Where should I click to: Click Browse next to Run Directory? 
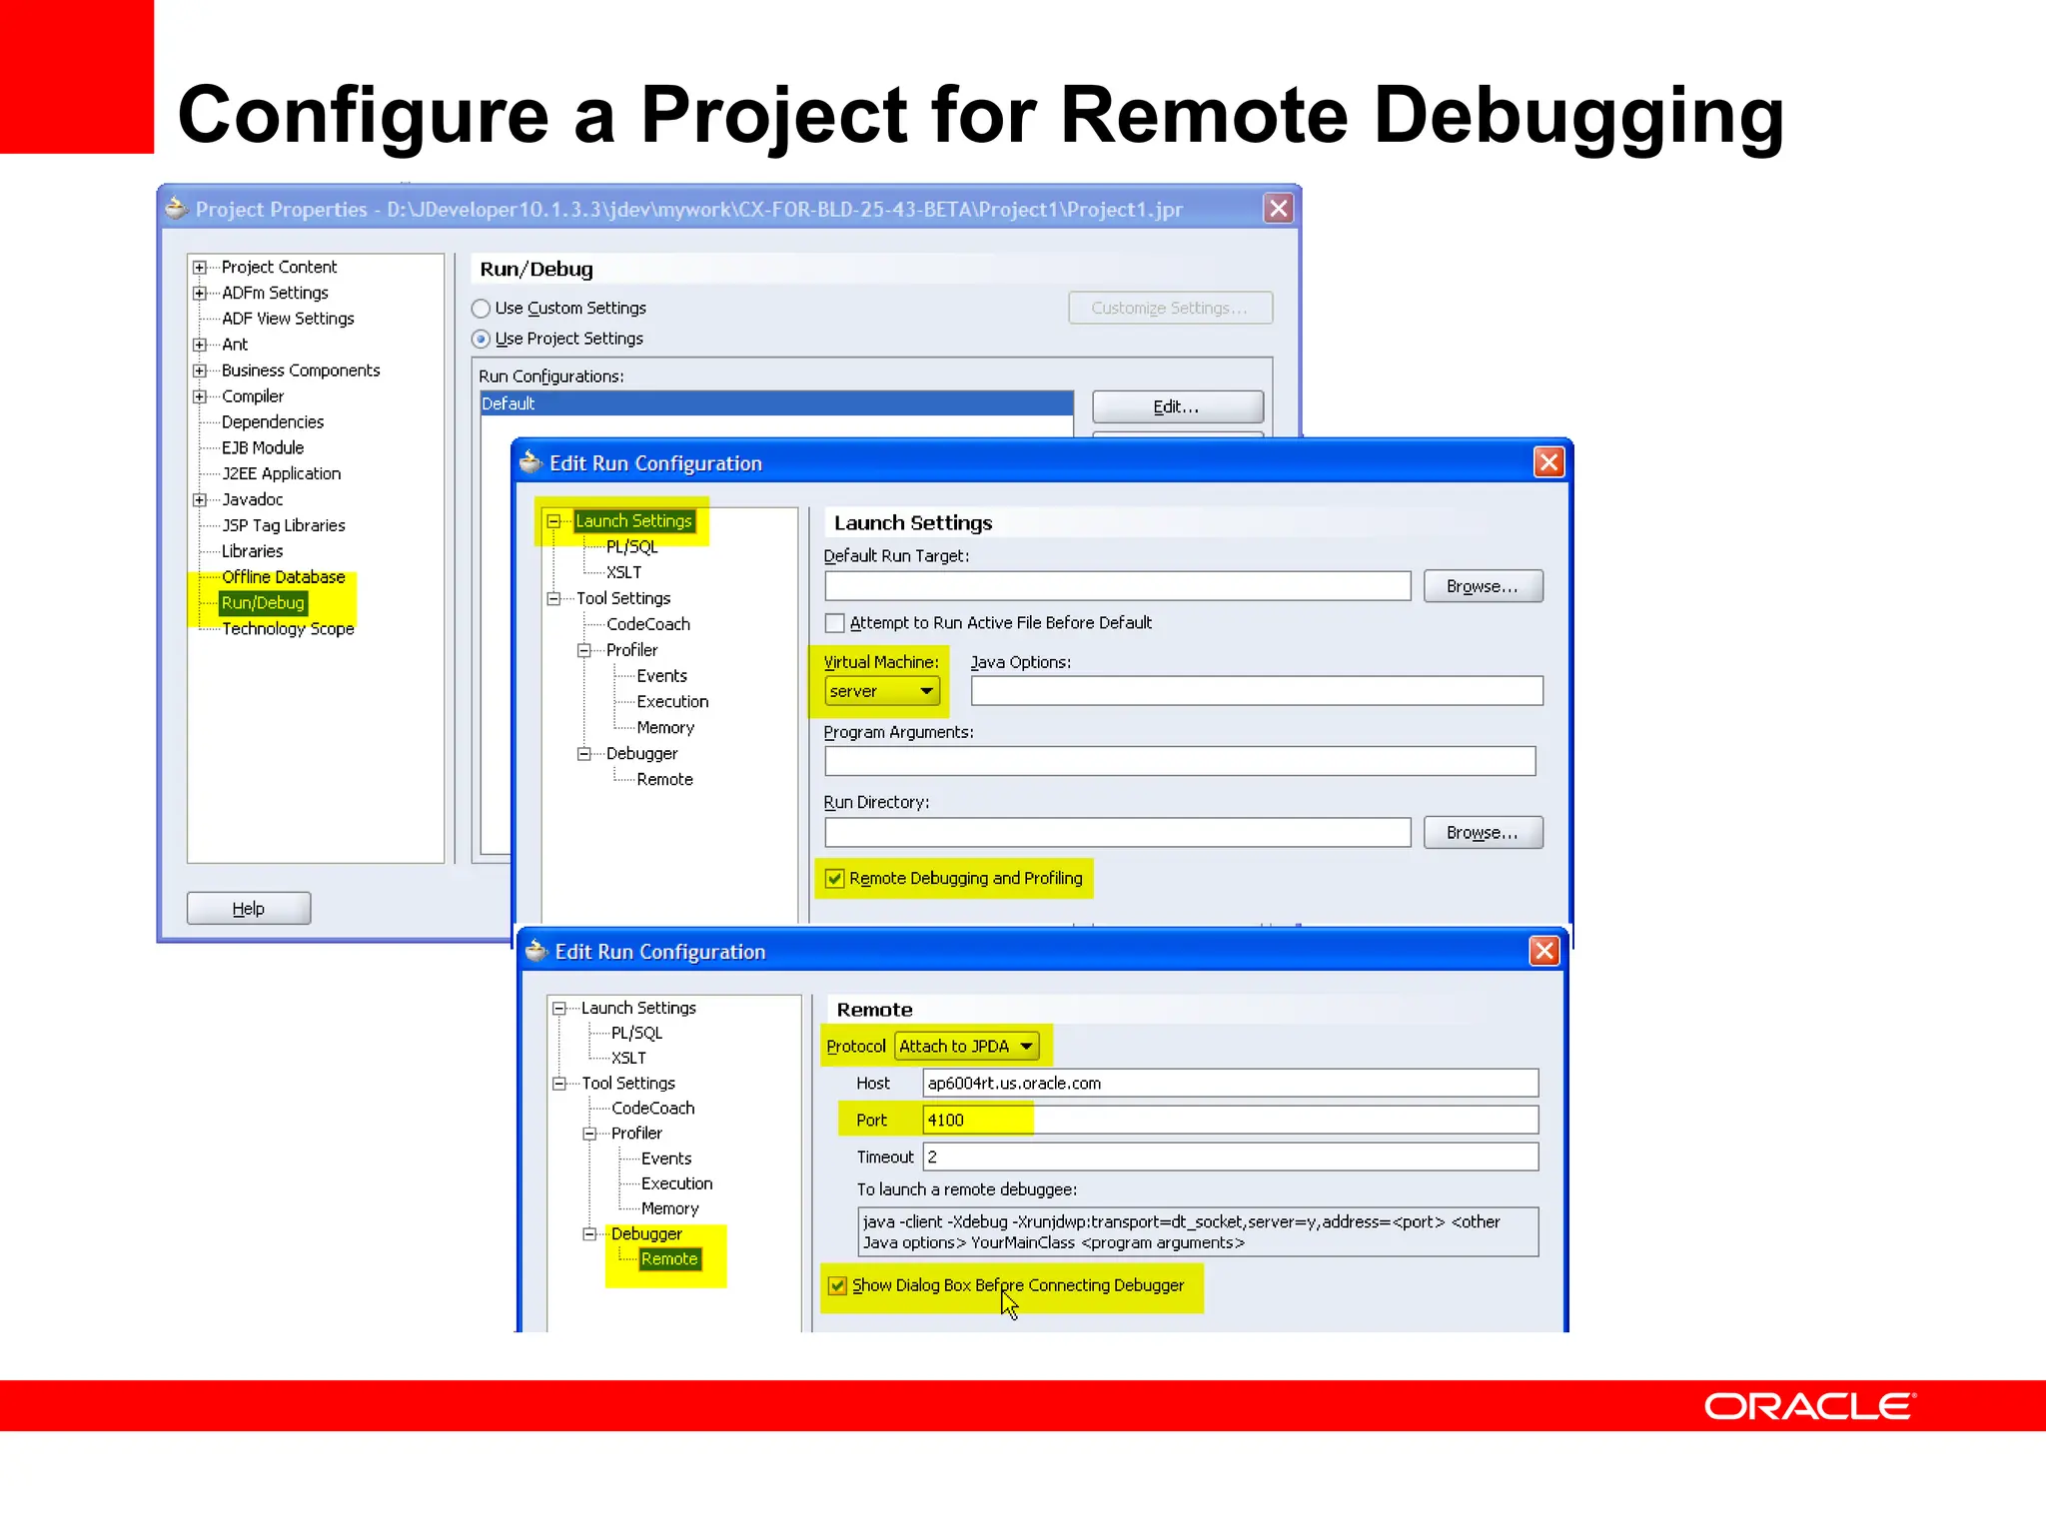tap(1483, 833)
